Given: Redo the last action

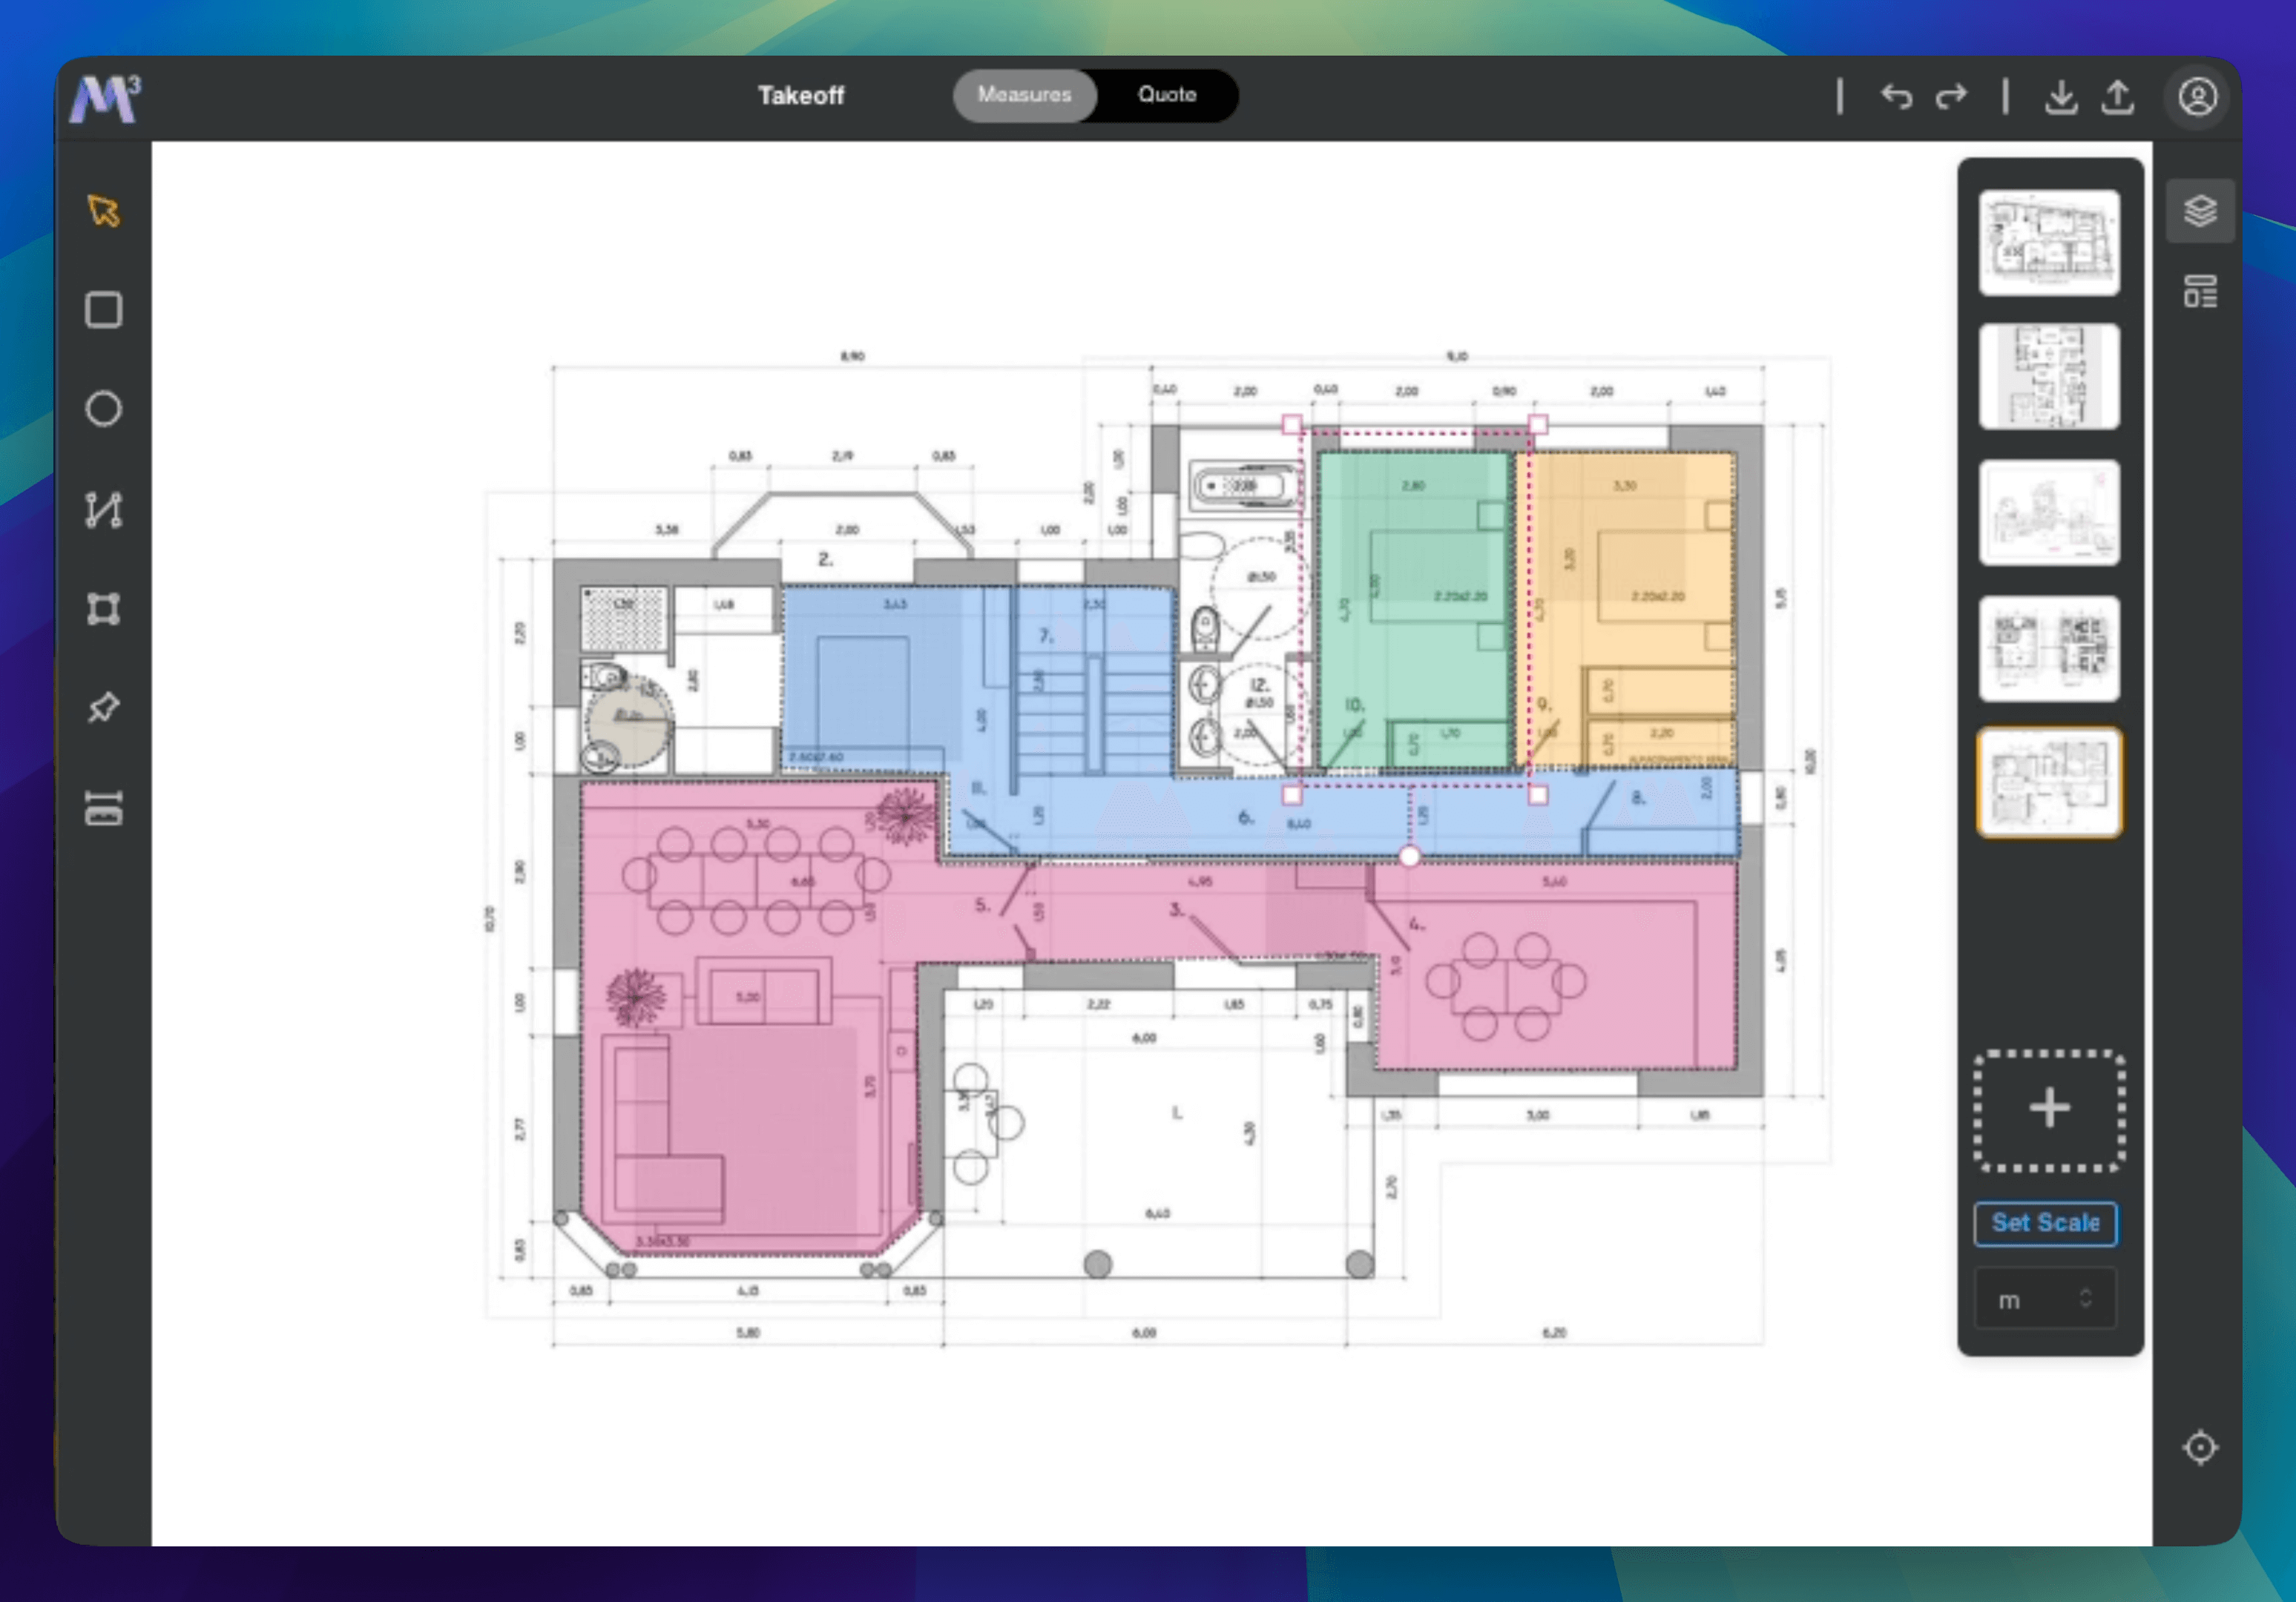Looking at the screenshot, I should point(1951,97).
